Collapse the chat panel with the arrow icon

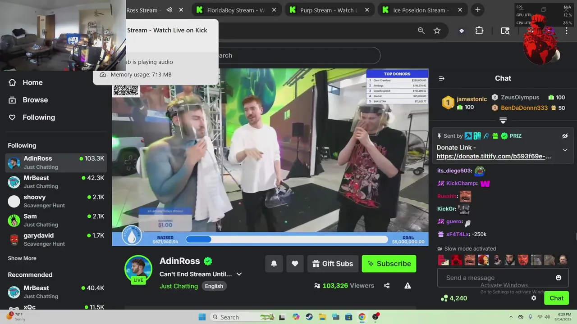442,78
